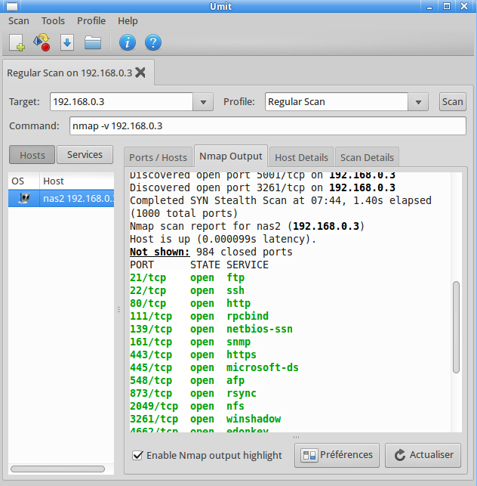Uncheck Enable Nmap output highlight

[x=137, y=455]
